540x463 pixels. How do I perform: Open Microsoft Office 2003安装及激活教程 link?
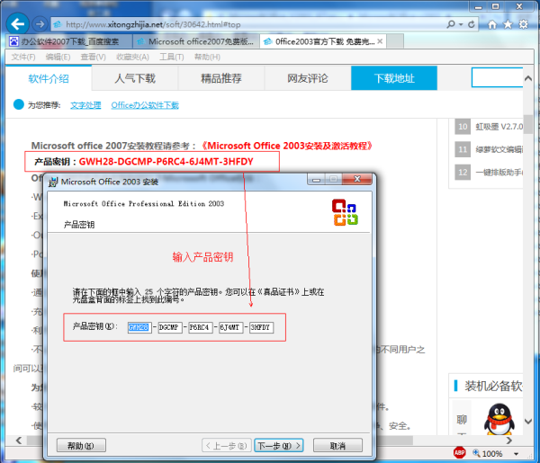tap(286, 146)
